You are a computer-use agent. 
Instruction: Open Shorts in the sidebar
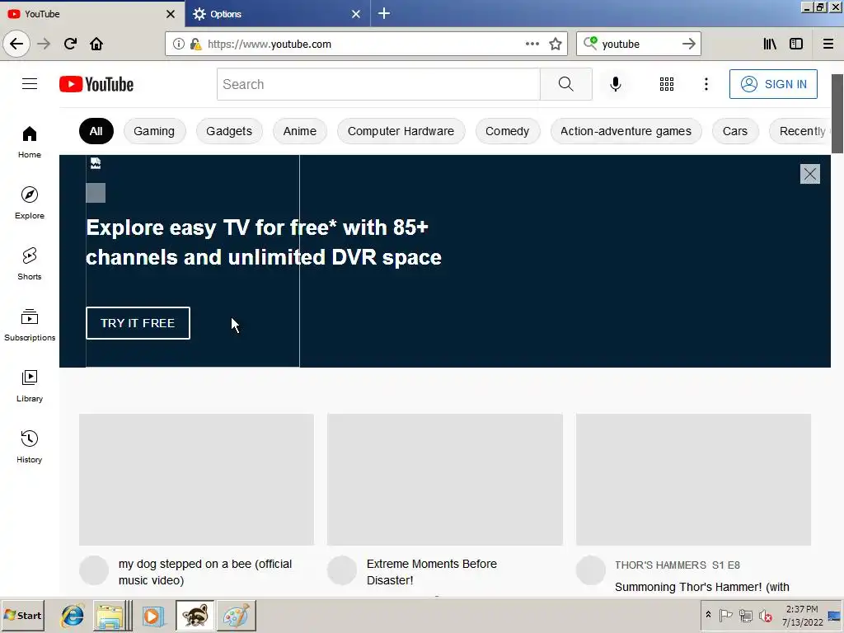(x=30, y=264)
